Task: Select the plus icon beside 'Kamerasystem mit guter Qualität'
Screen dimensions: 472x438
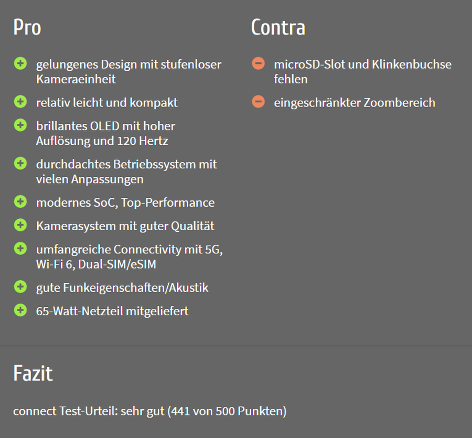Action: [20, 225]
